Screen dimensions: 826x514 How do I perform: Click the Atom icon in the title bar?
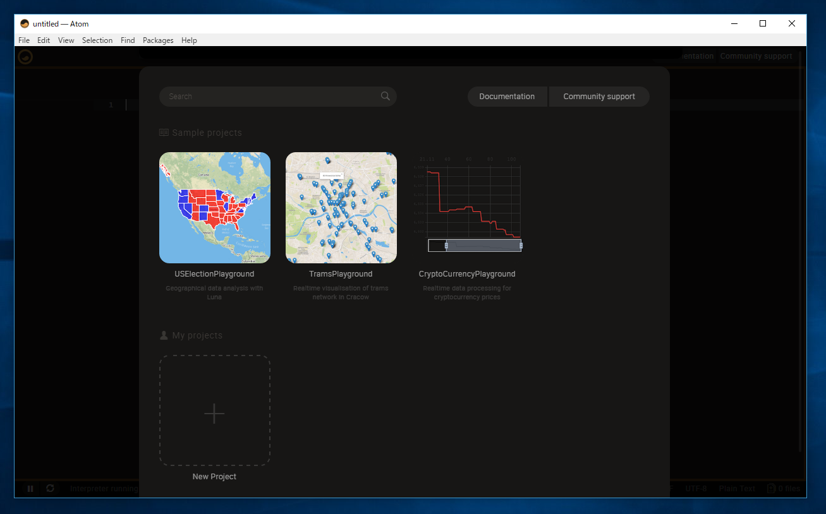point(23,23)
